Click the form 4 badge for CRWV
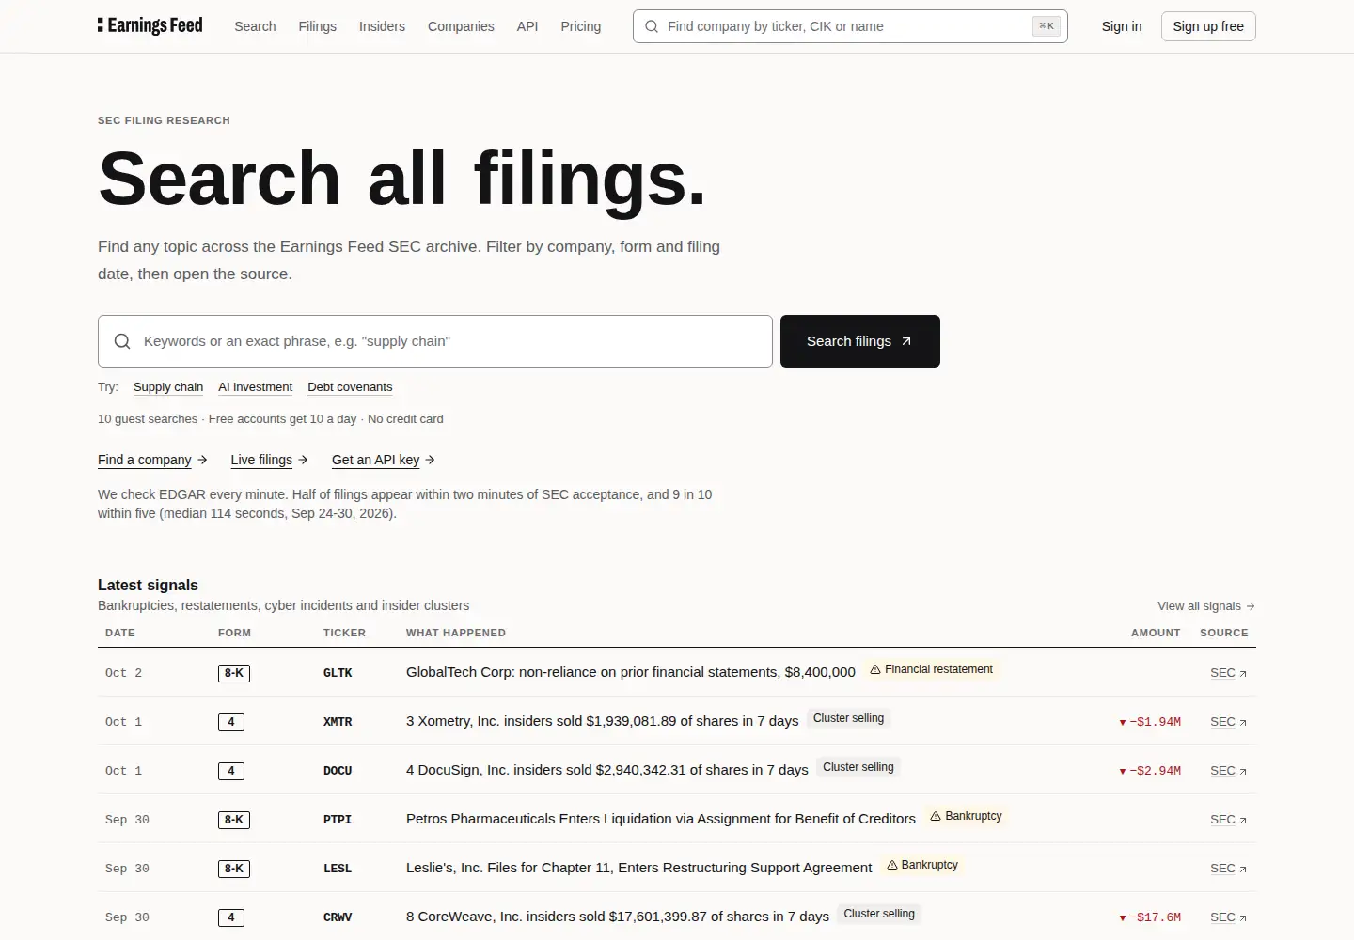 coord(231,917)
